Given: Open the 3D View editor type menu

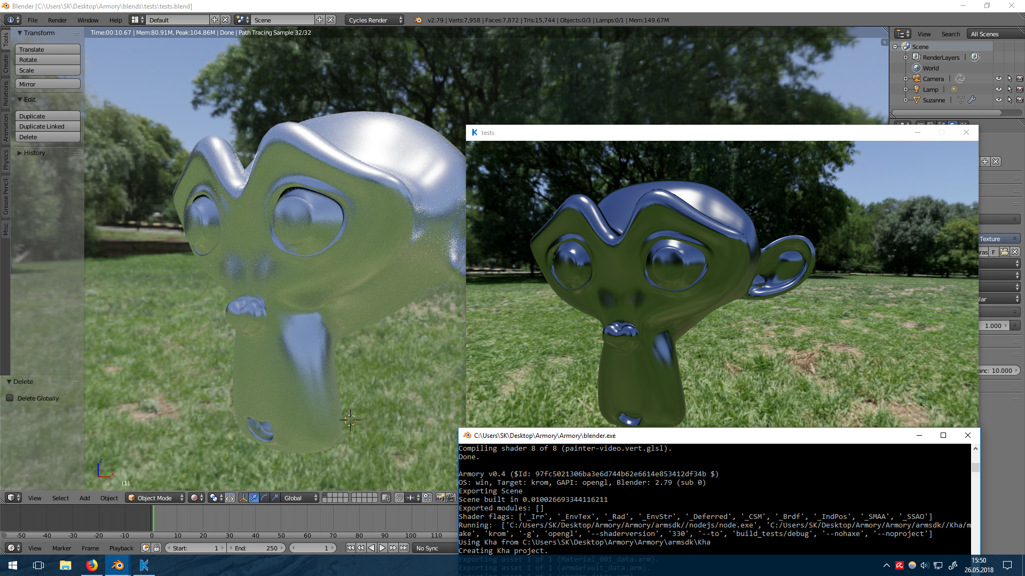Looking at the screenshot, I should [x=13, y=498].
